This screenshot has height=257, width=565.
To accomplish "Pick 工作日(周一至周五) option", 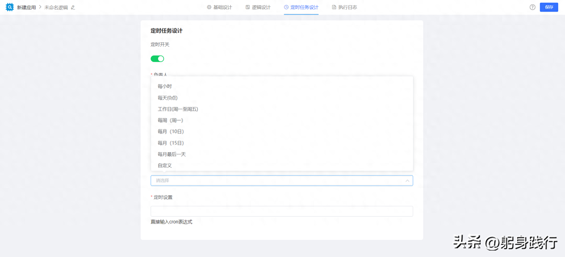I will point(178,109).
